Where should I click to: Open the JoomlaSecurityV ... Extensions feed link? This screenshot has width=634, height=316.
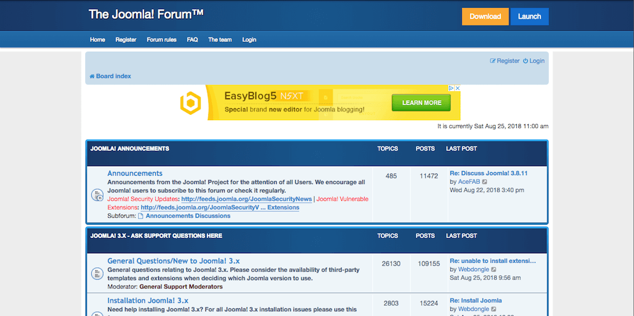tap(220, 208)
